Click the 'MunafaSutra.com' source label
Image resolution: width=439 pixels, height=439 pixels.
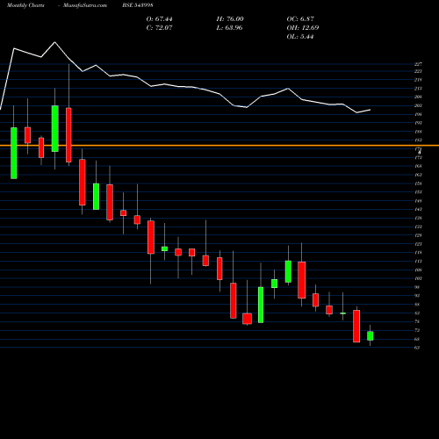tap(85, 5)
